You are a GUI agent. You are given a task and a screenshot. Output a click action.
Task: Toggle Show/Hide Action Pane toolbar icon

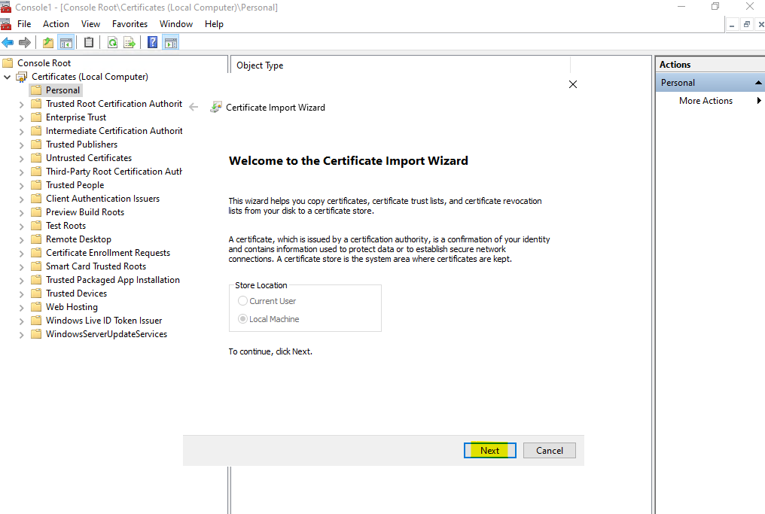(x=171, y=42)
